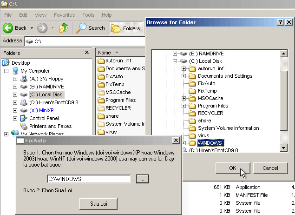Expand (B:) RAMDRIVE in Browse for Folder tree
Image resolution: width=295 pixels, height=215 pixels.
pyautogui.click(x=175, y=54)
